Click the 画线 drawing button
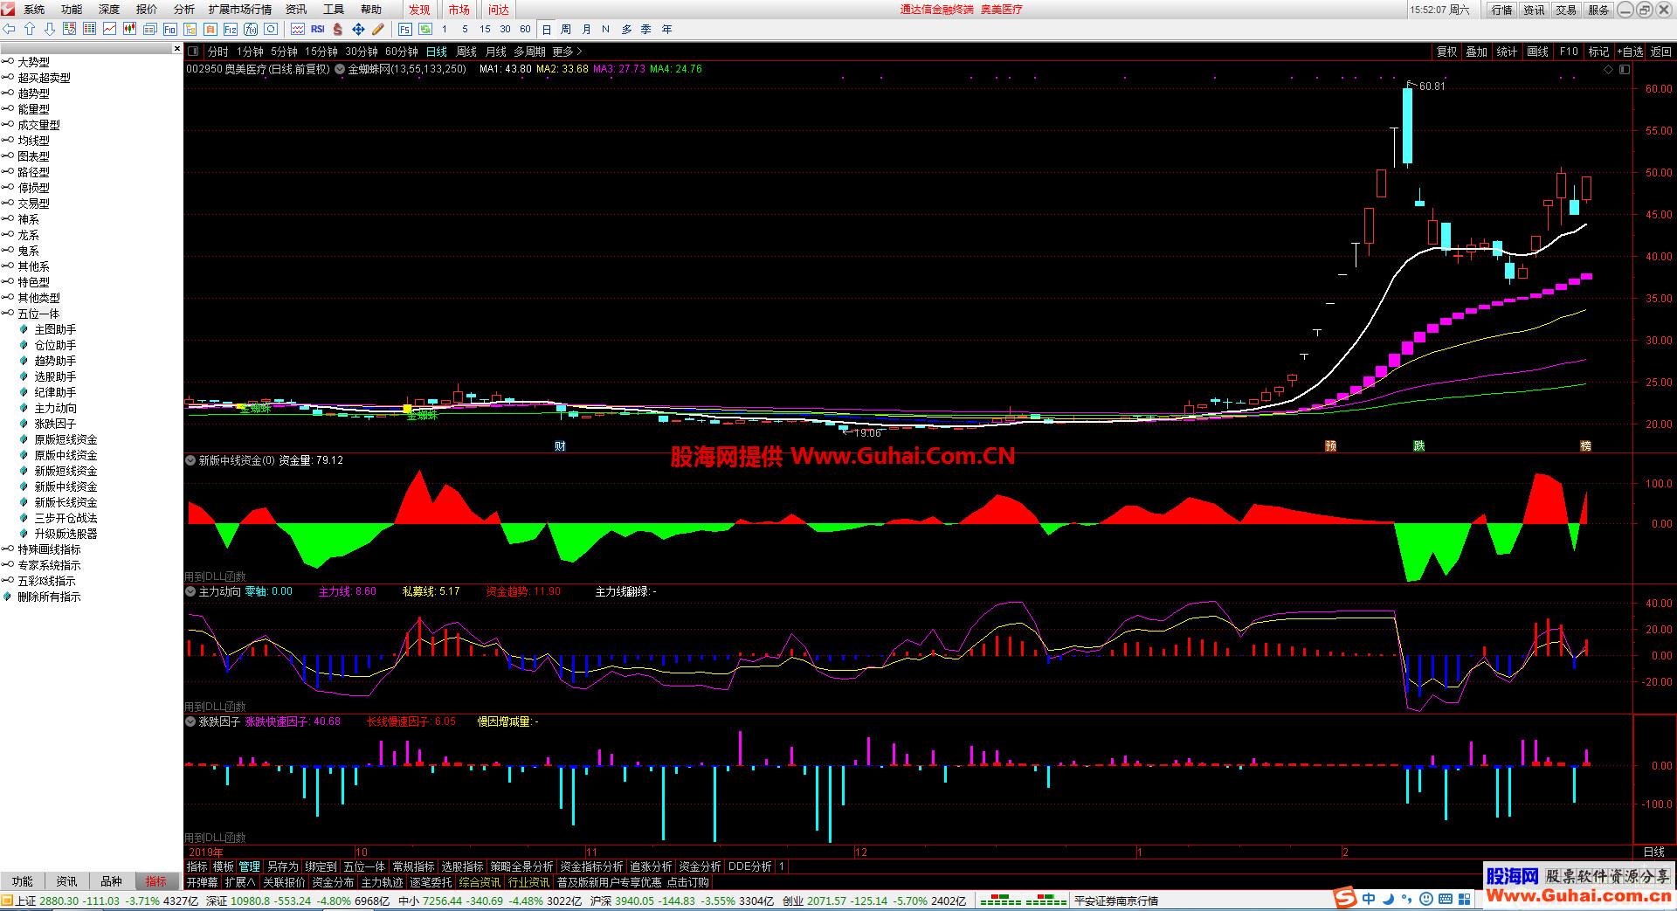Image resolution: width=1677 pixels, height=911 pixels. pyautogui.click(x=1537, y=52)
